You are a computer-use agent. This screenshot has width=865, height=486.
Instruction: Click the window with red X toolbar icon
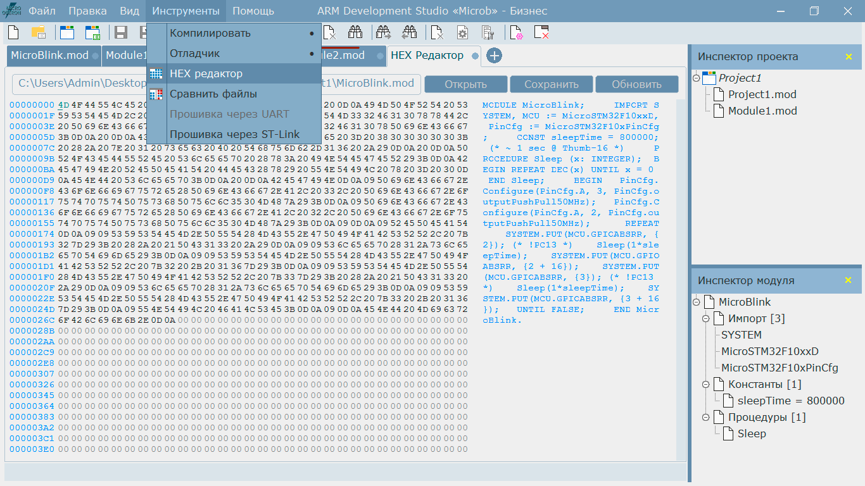[x=541, y=33]
